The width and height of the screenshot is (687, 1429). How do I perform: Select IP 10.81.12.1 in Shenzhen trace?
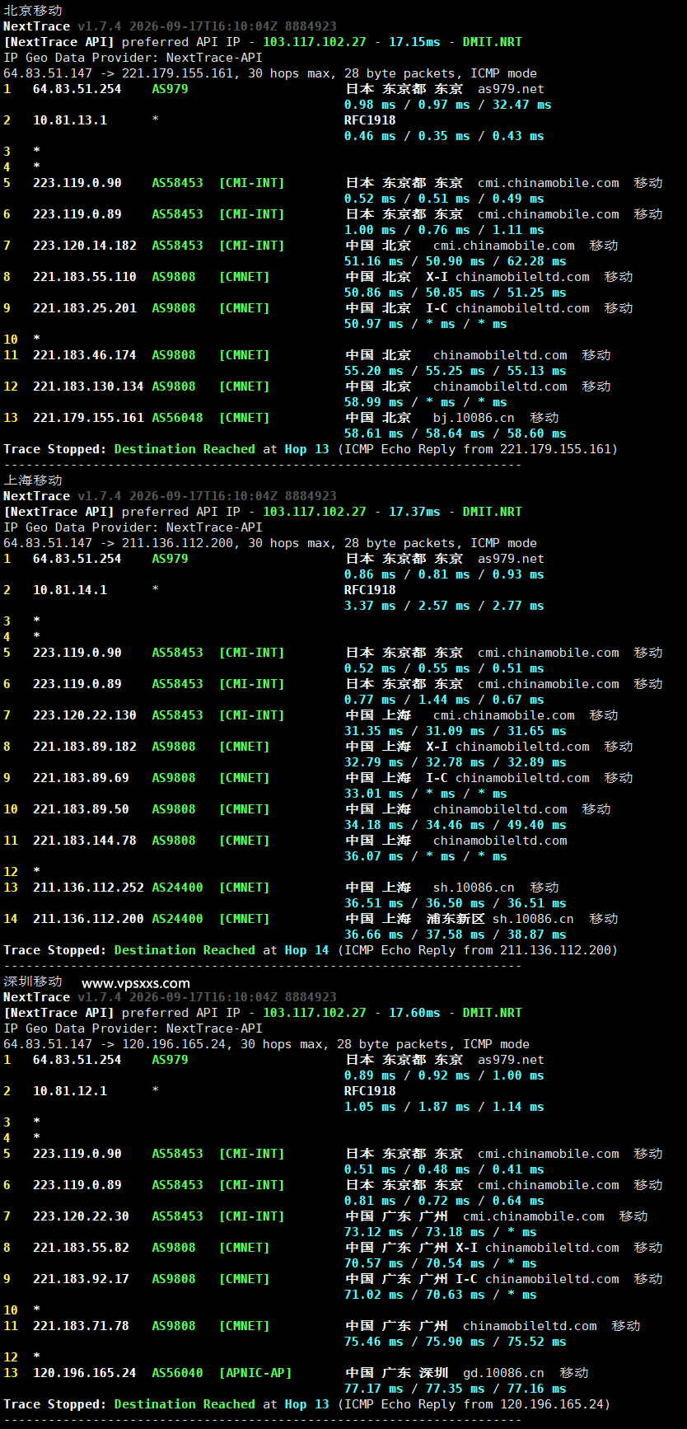tap(70, 1091)
